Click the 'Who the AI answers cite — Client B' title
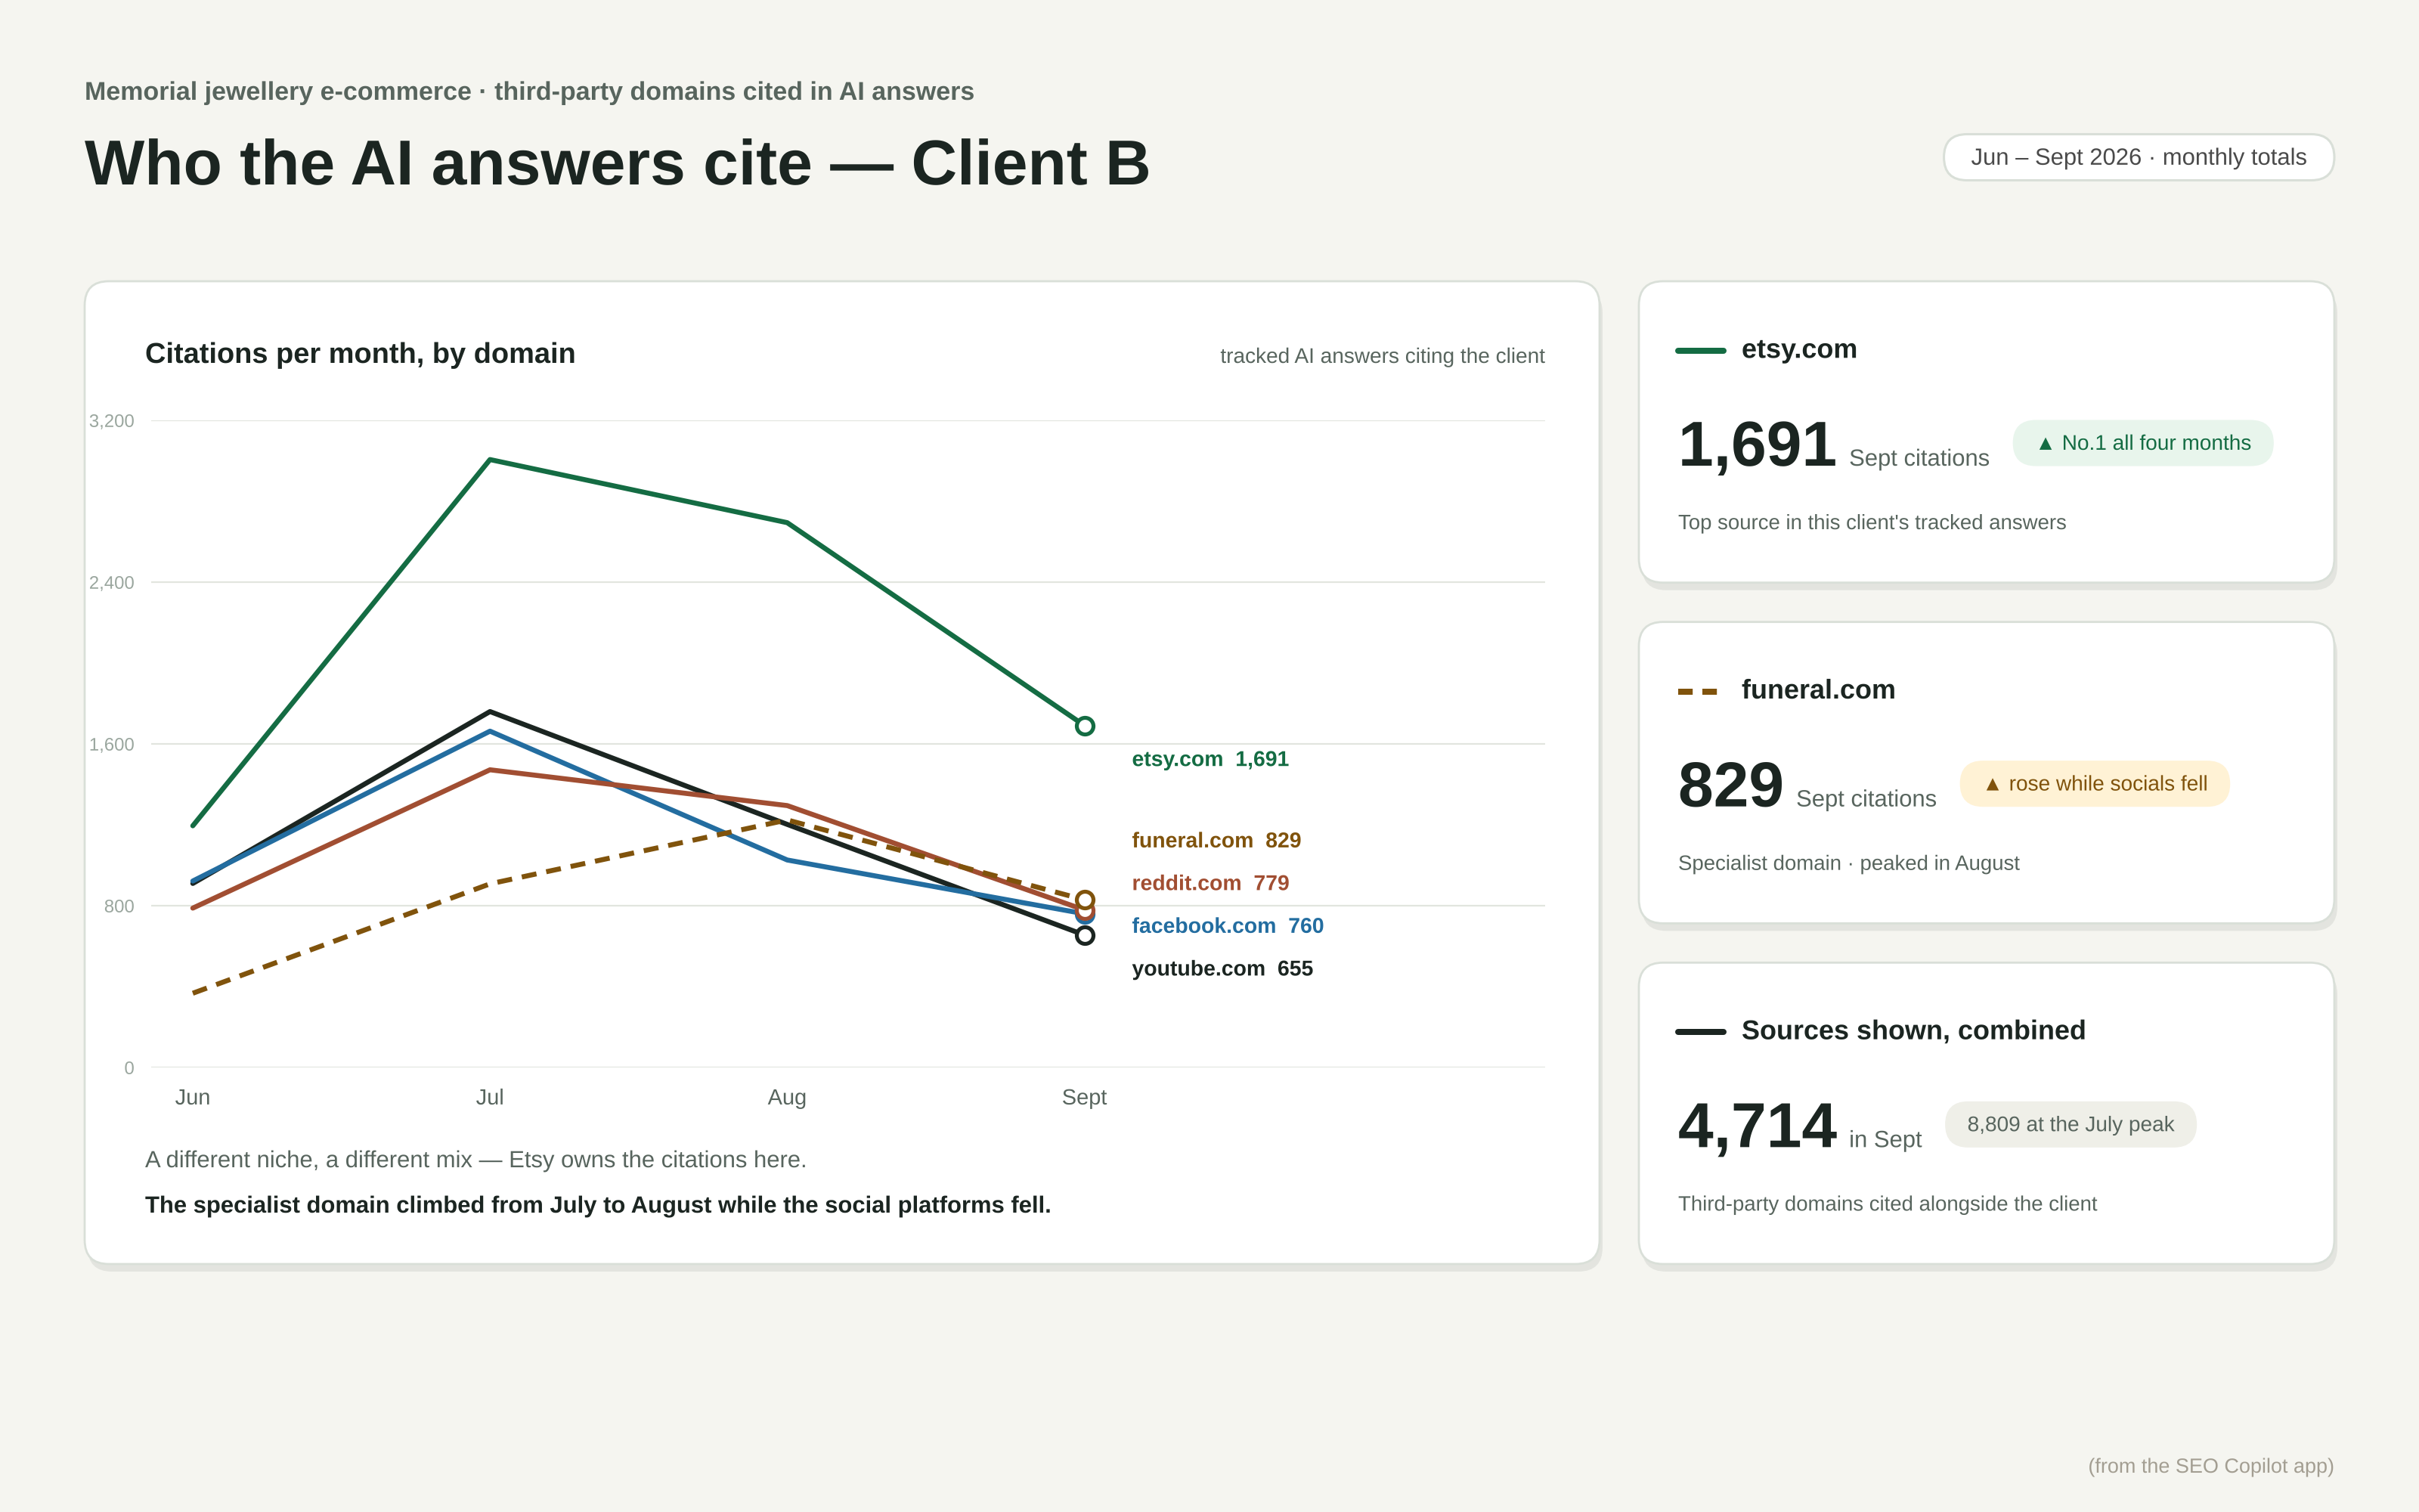 tap(617, 163)
